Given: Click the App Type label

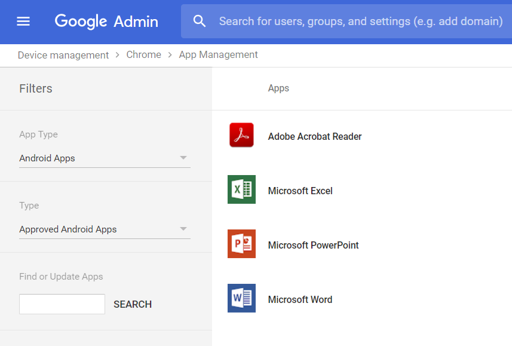Looking at the screenshot, I should click(x=38, y=134).
